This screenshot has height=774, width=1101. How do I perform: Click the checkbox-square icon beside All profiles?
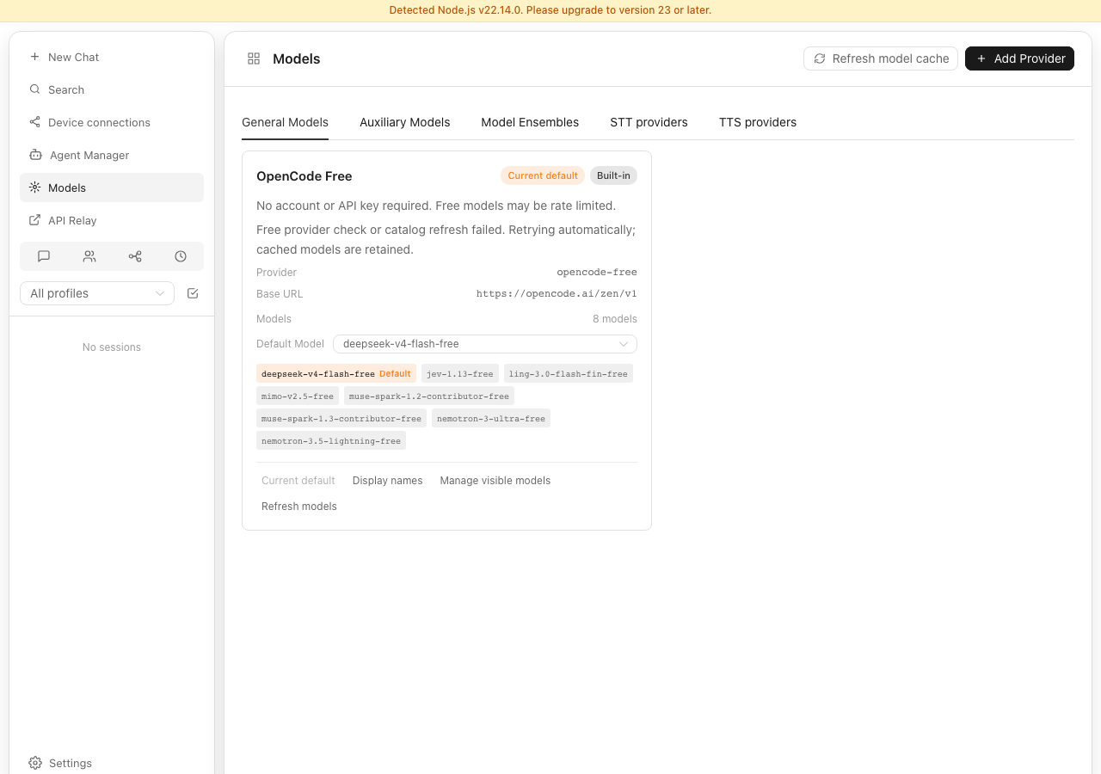(193, 293)
